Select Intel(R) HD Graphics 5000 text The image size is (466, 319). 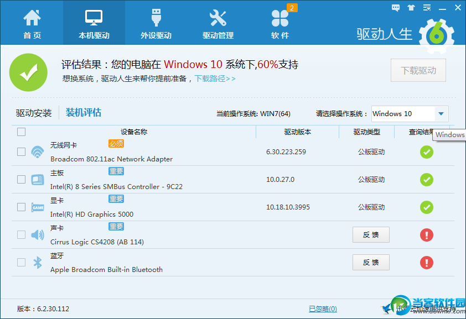[92, 215]
